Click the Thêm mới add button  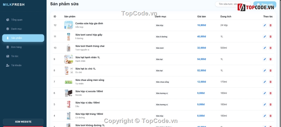coord(265,4)
